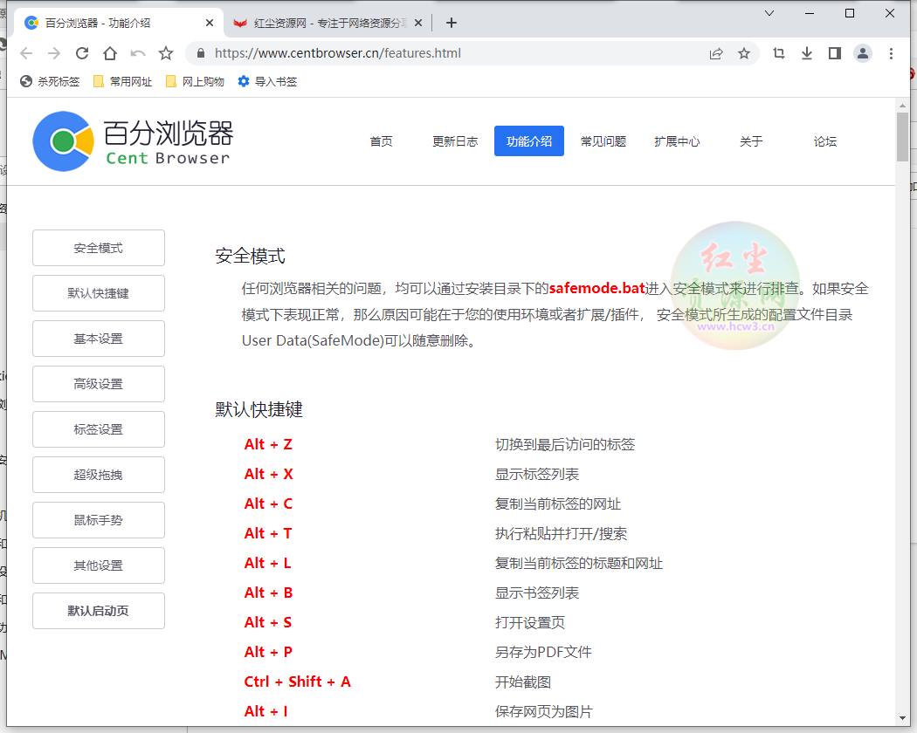Image resolution: width=917 pixels, height=733 pixels.
Task: Close the 百分浏览器 - 功能介绍 tab
Action: coord(210,23)
